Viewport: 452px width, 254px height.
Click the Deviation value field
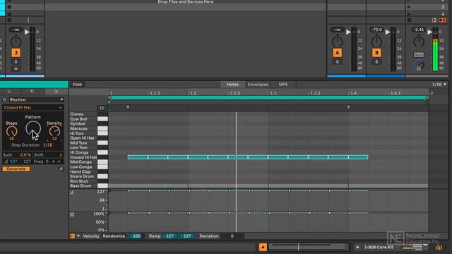(x=232, y=236)
